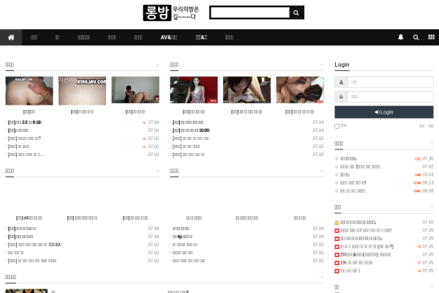The height and width of the screenshot is (293, 439).
Task: Open the sidebar post starting with 19
Action: point(356,263)
